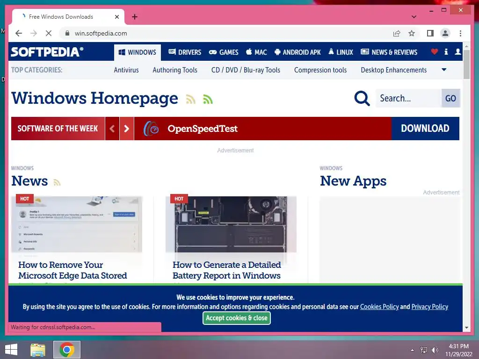Click the scrollbar down arrow

coord(466,328)
